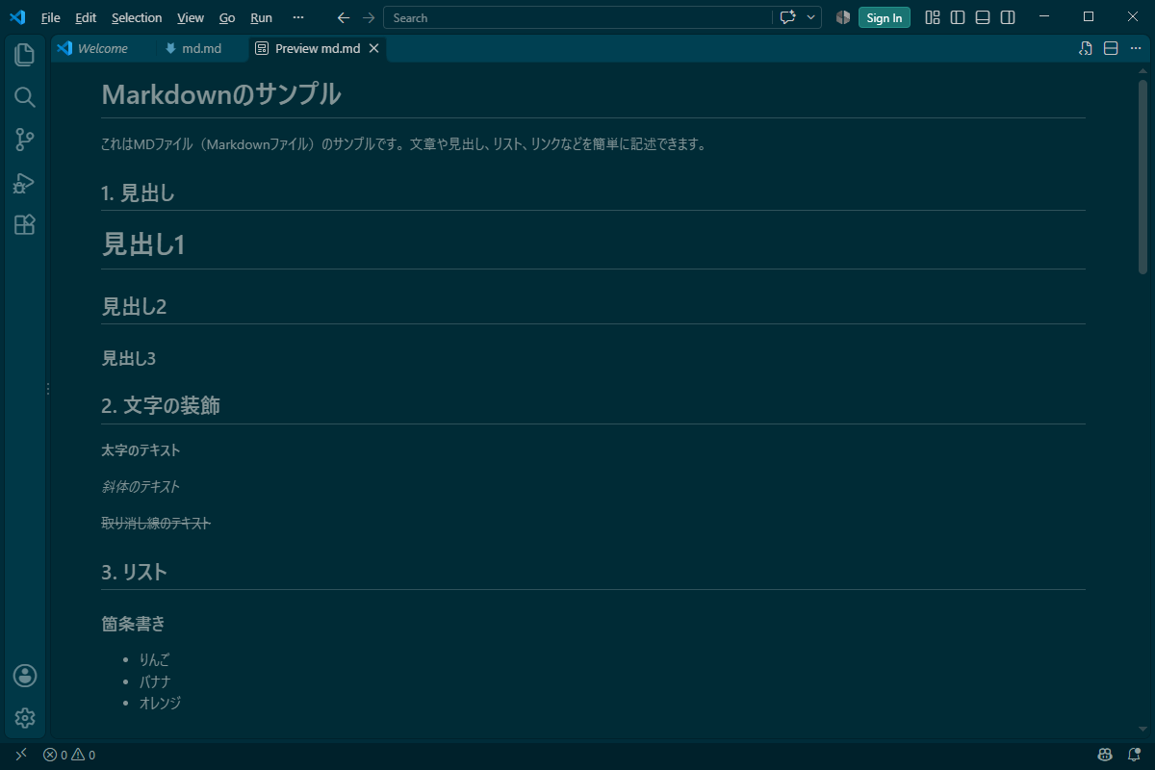Open the Selection menu

[137, 17]
